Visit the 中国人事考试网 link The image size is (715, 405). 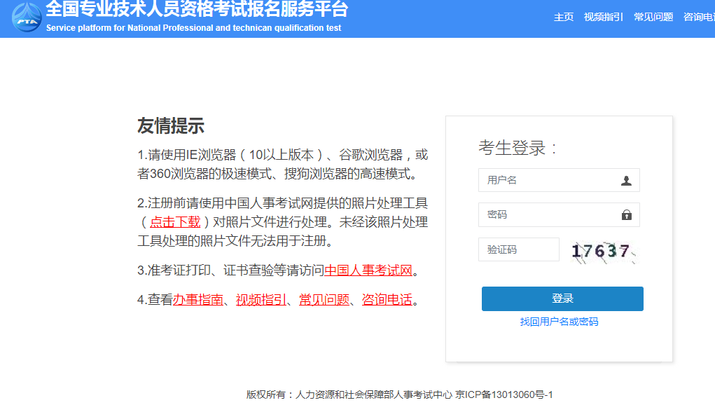tap(368, 270)
